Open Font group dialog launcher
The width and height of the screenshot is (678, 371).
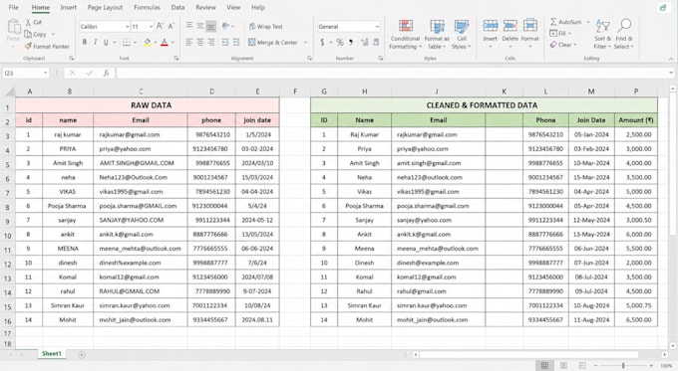pos(176,59)
